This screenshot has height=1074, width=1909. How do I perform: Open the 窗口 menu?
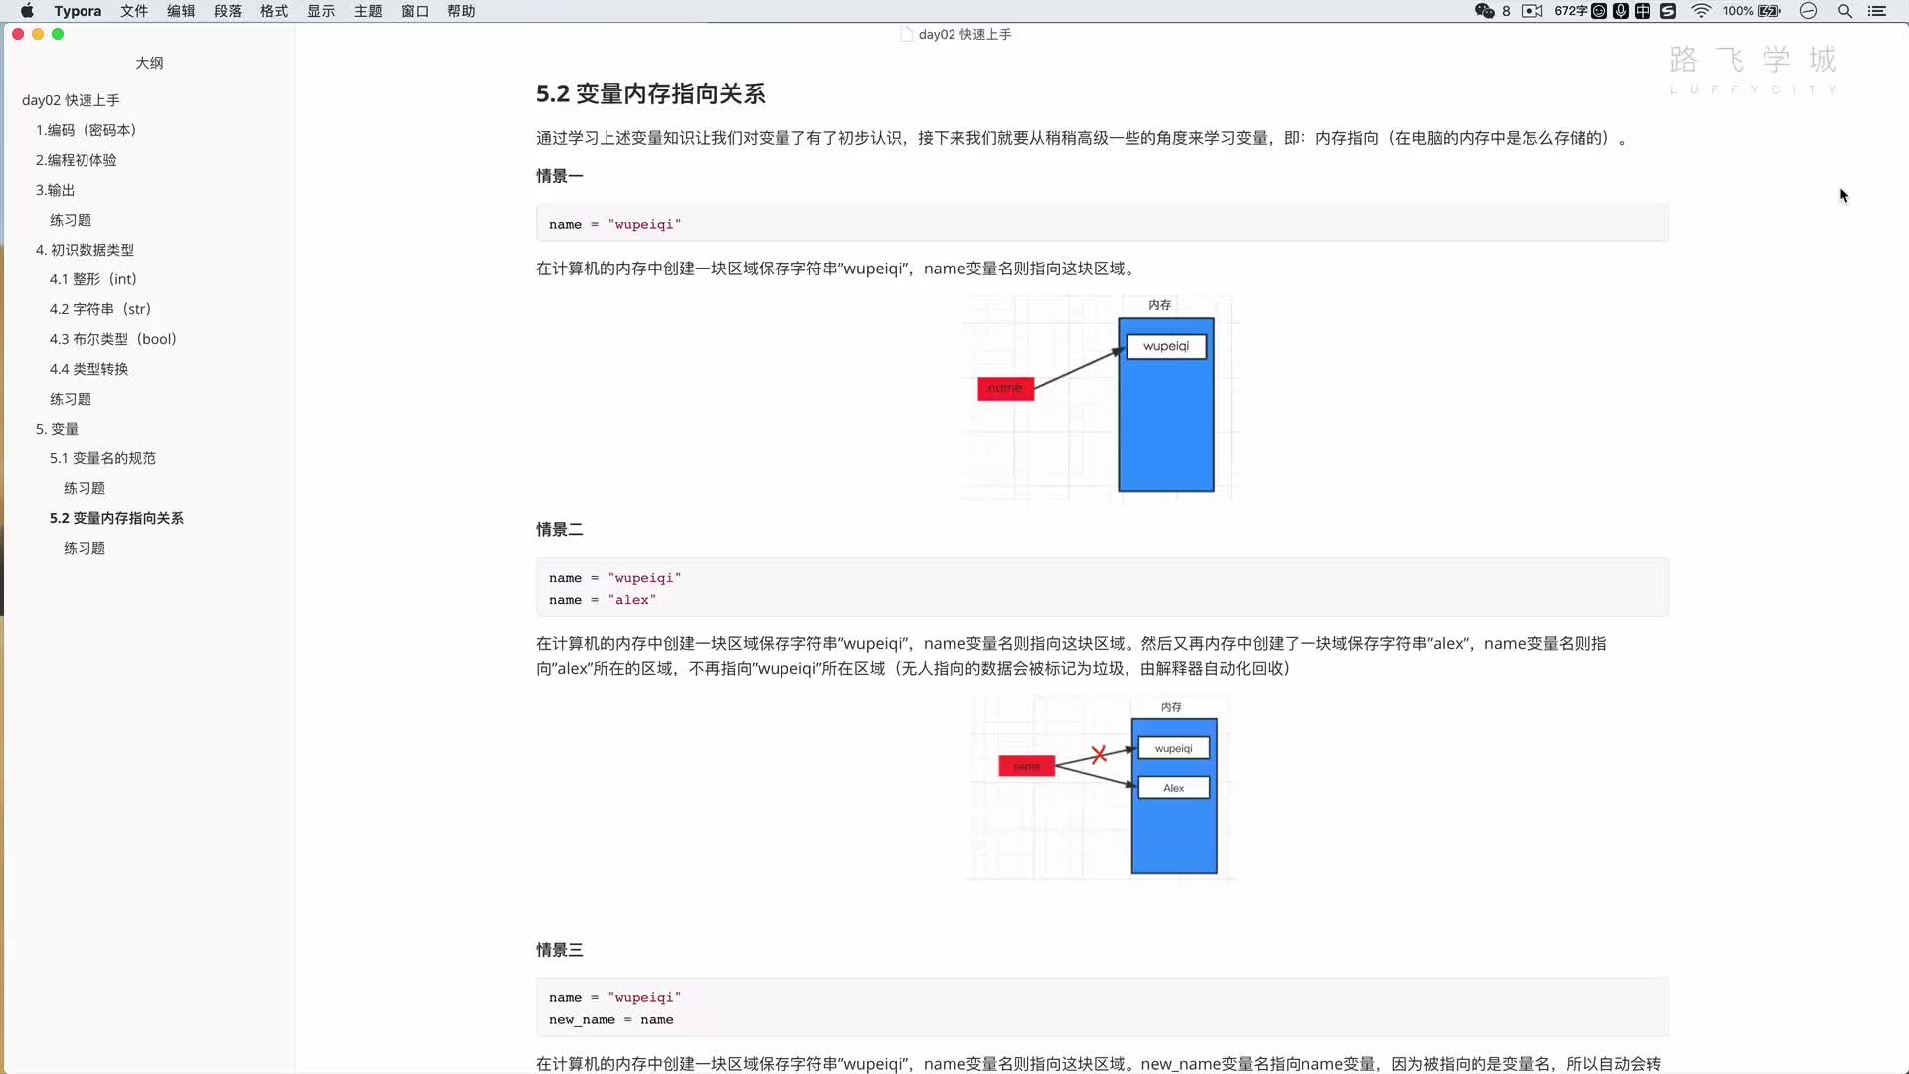click(x=415, y=11)
